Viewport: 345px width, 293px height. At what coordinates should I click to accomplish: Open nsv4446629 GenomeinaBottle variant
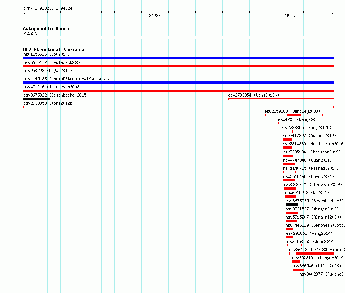[x=315, y=225]
